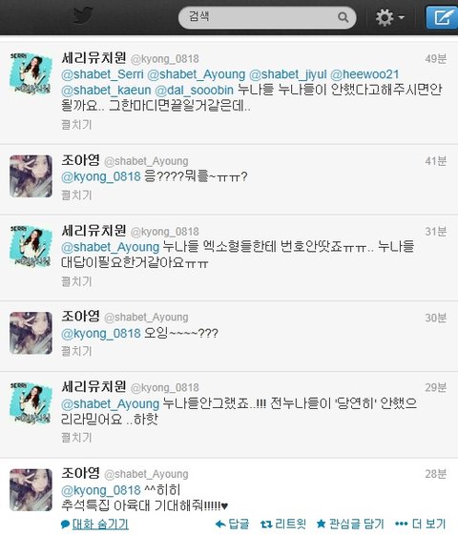
Task: Open the @dal_sooobin mention link
Action: point(195,90)
